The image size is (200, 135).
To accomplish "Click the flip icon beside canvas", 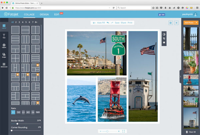I will pos(164,42).
